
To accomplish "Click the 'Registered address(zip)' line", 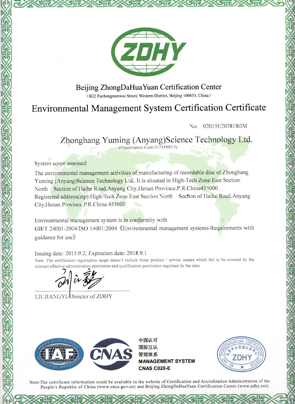I will pos(142,196).
